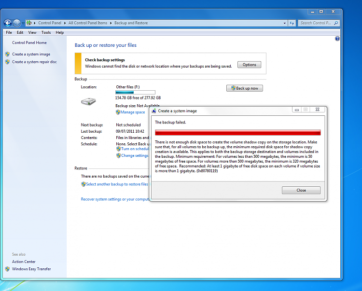362x291 pixels.
Task: Click Backup and Restore breadcrumb
Action: tap(131, 23)
